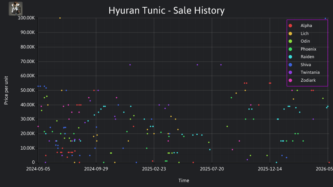Click the 2025-12-14 x-axis date label

[270, 169]
